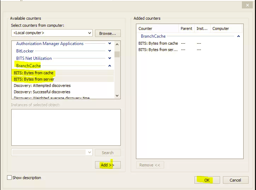256x190 pixels.
Task: Select BranchCache label in Added counters
Action: tap(153, 36)
